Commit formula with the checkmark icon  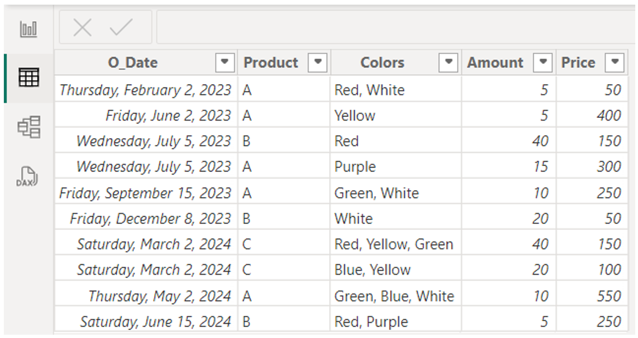click(x=121, y=27)
